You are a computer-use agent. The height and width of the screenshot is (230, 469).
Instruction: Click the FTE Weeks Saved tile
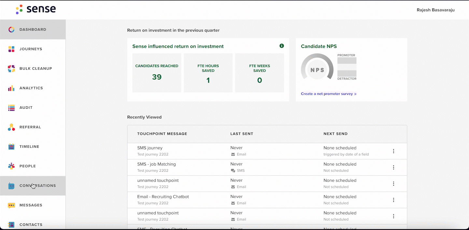coord(260,73)
